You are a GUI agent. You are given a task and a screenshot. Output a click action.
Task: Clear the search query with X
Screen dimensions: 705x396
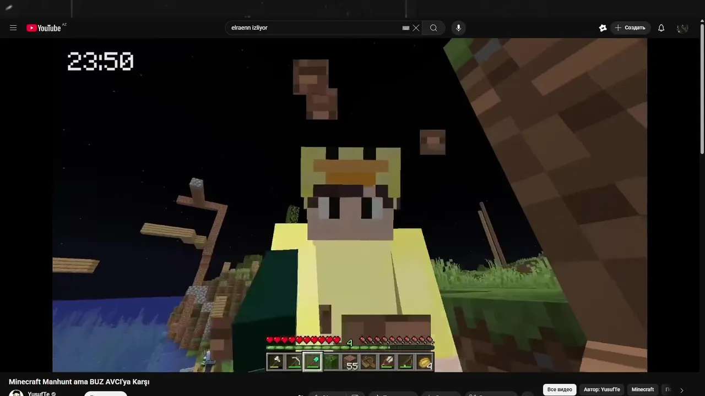[x=416, y=28]
